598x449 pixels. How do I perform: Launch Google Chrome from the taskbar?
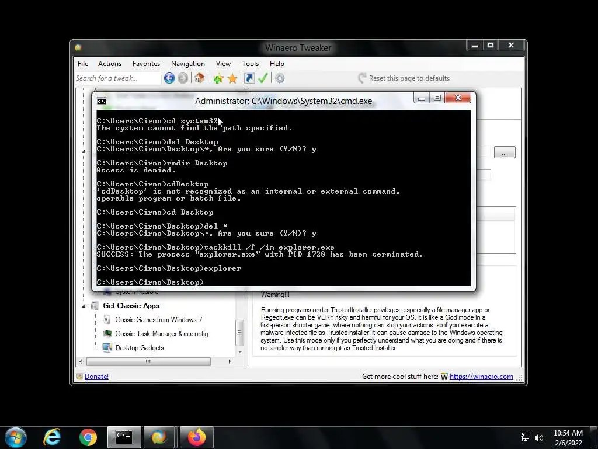click(x=88, y=437)
